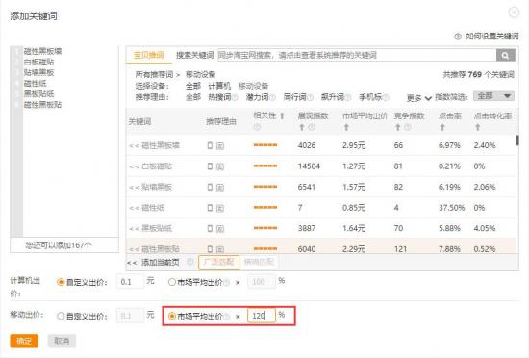Filter by 手机标 reason
The image size is (529, 358).
(370, 97)
